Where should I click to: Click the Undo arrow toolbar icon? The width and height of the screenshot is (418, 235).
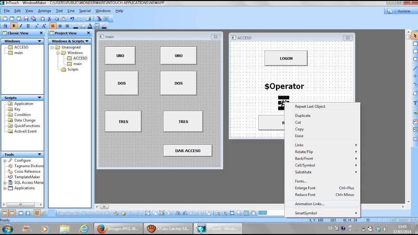[x=72, y=19]
